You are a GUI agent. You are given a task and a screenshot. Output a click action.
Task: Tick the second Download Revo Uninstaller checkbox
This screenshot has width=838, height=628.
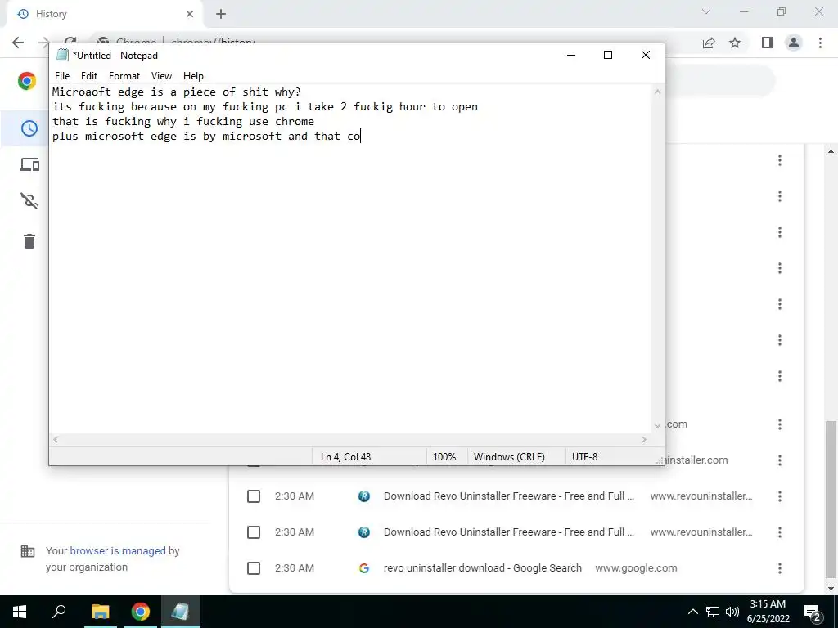click(x=254, y=532)
